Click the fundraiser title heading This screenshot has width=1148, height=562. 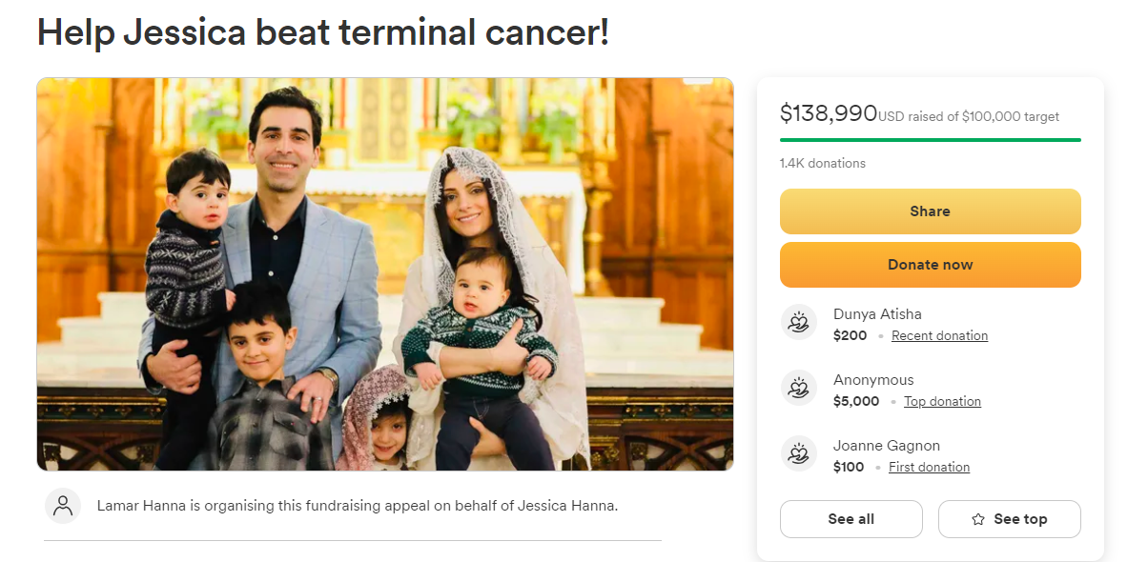pyautogui.click(x=322, y=33)
